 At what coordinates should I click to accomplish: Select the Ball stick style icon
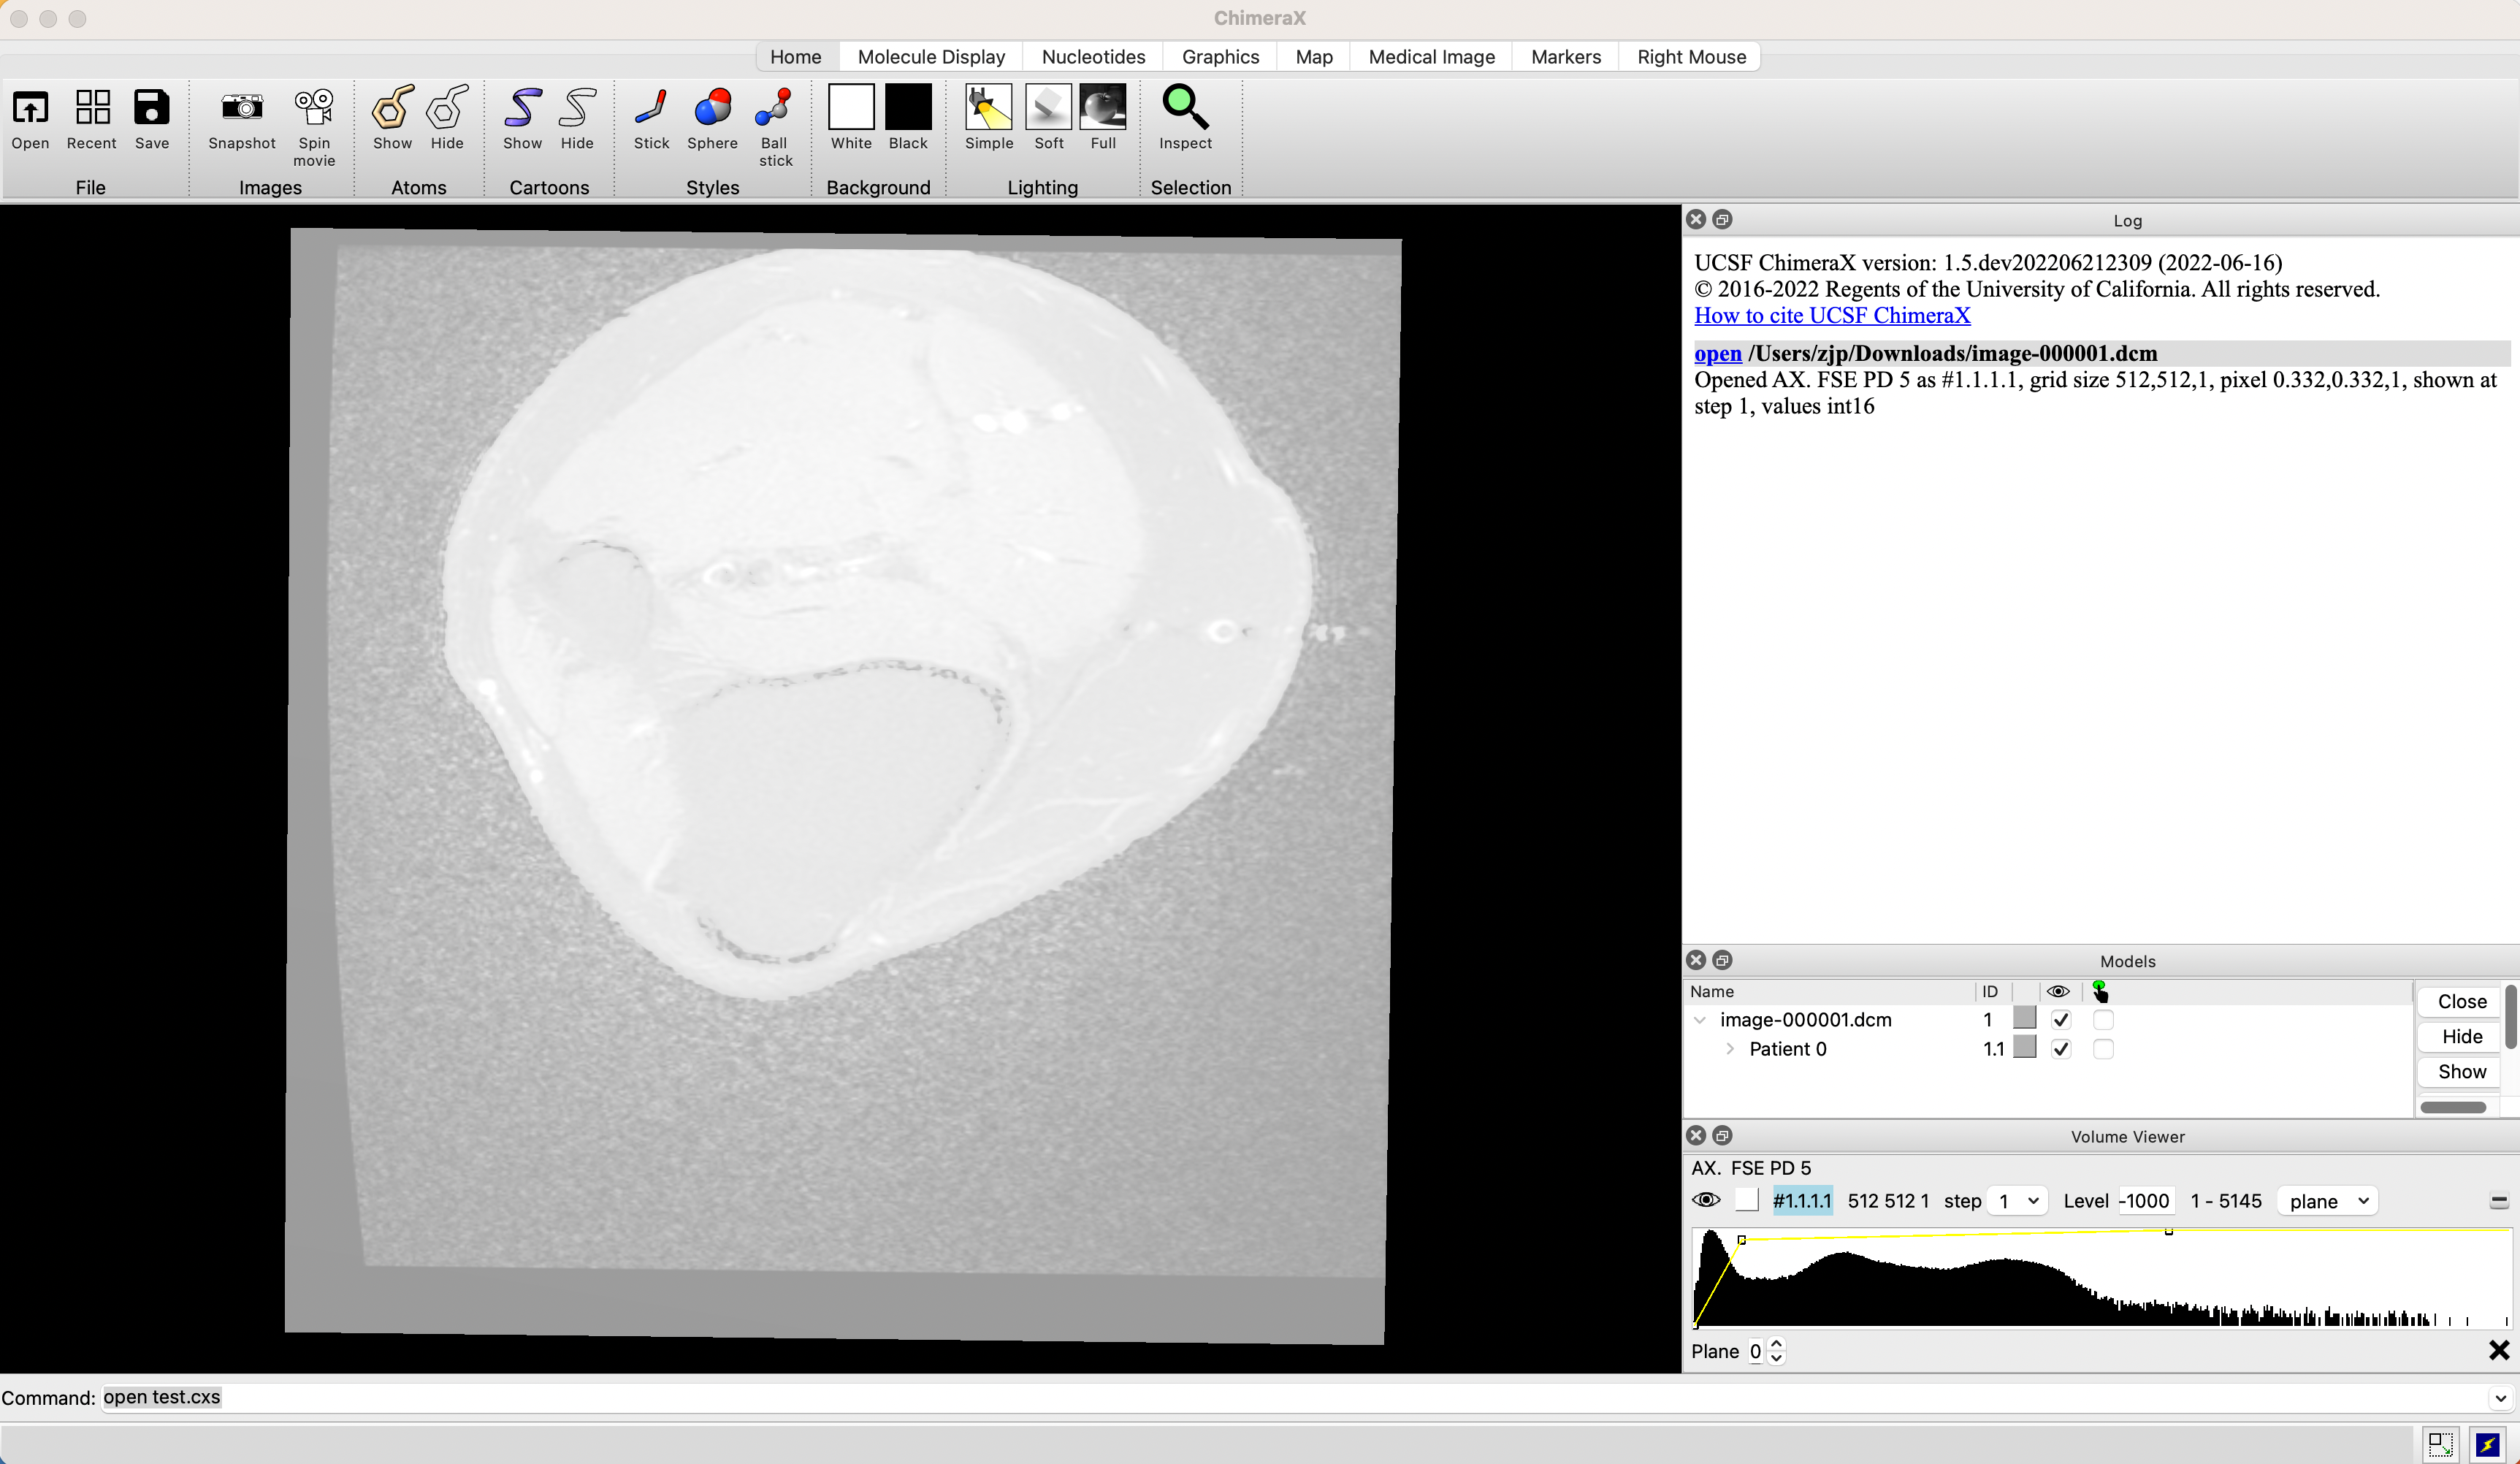774,108
